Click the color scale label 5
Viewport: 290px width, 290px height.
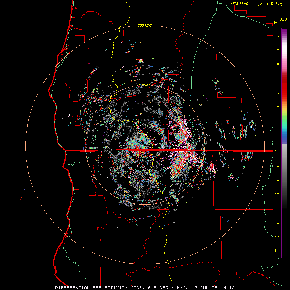click(278, 65)
